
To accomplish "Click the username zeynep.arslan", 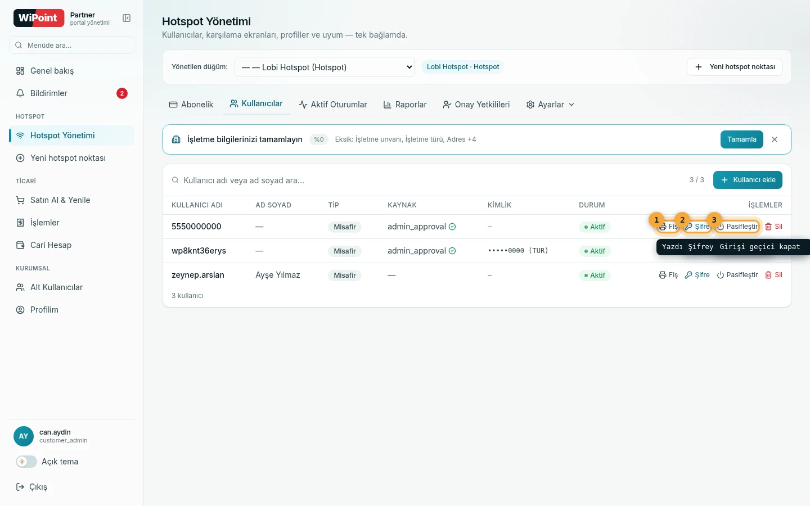I will pos(198,275).
